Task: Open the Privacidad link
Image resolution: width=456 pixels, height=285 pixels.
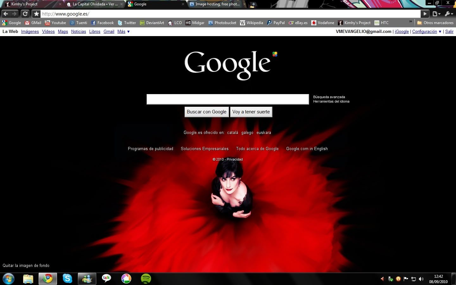Action: [235, 159]
